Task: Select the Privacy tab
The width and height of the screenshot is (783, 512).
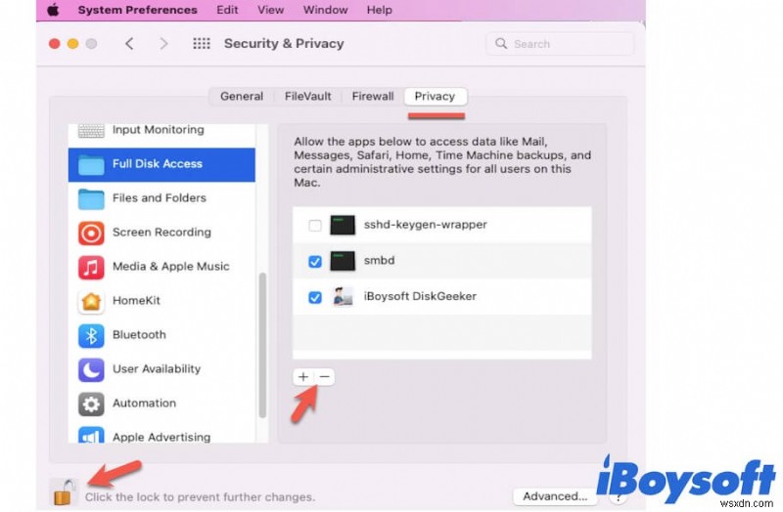Action: coord(435,96)
